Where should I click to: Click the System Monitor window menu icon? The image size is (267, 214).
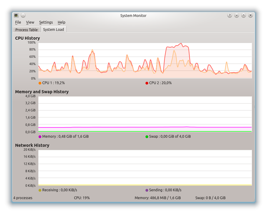[16, 15]
